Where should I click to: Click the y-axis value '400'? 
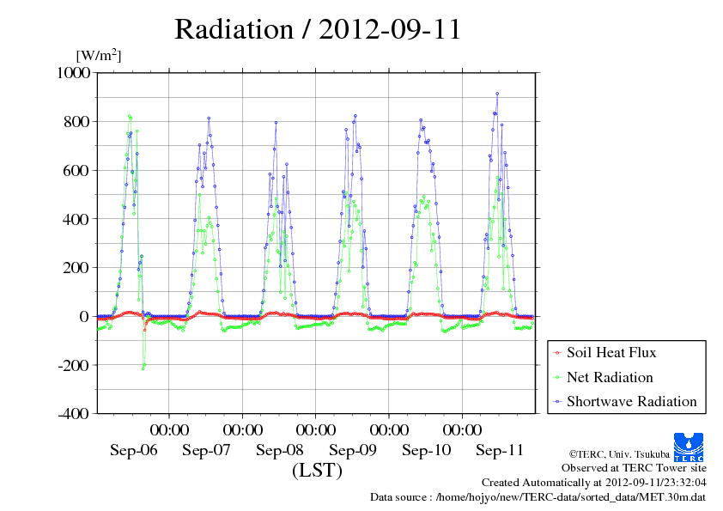click(x=77, y=219)
